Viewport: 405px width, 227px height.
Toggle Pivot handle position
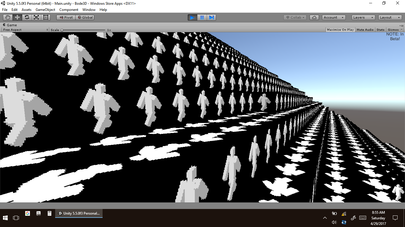pyautogui.click(x=66, y=17)
